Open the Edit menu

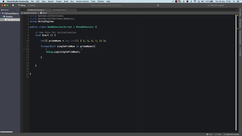pos(38,2)
